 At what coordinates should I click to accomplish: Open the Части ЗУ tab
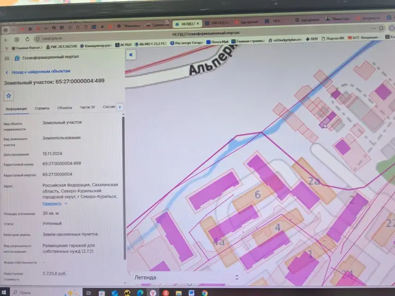click(88, 107)
